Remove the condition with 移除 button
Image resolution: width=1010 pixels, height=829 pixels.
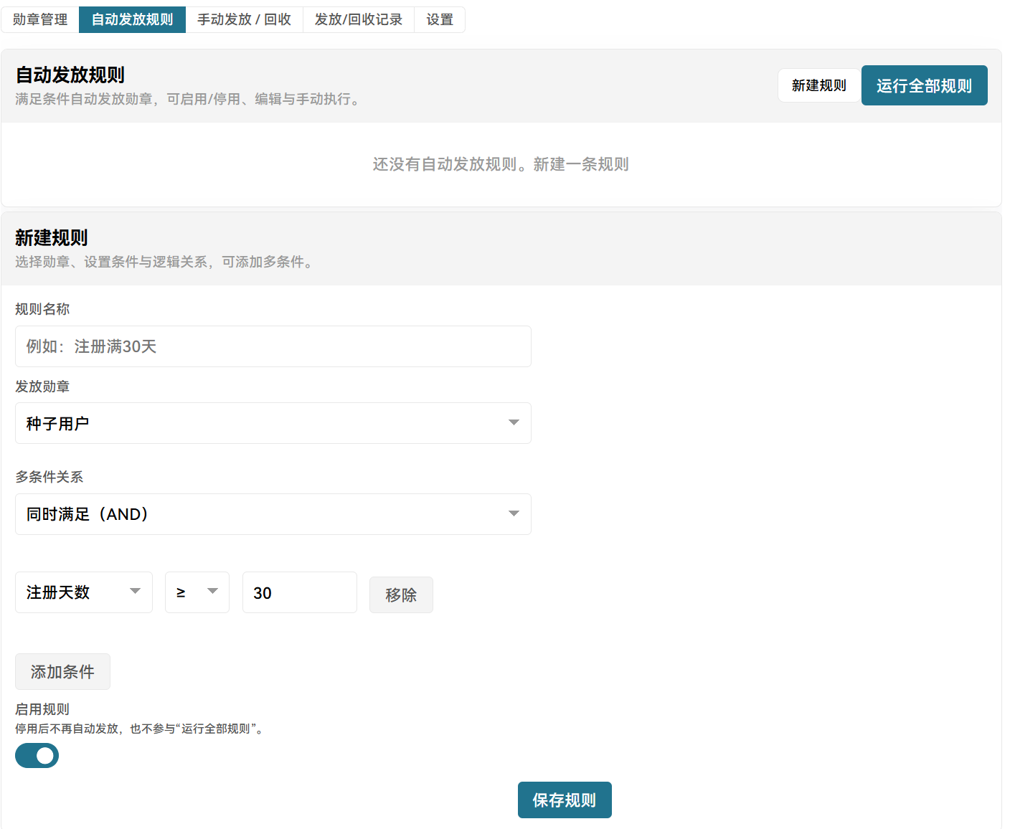pyautogui.click(x=401, y=594)
